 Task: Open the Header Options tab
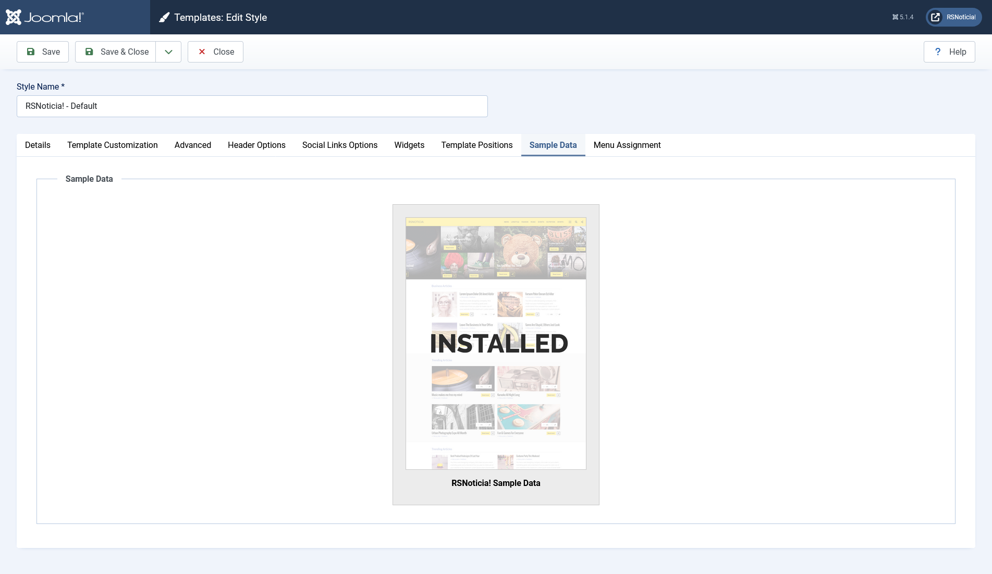tap(256, 145)
